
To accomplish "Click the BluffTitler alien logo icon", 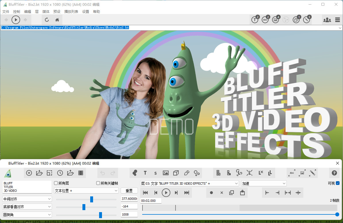I will pyautogui.click(x=8, y=173).
